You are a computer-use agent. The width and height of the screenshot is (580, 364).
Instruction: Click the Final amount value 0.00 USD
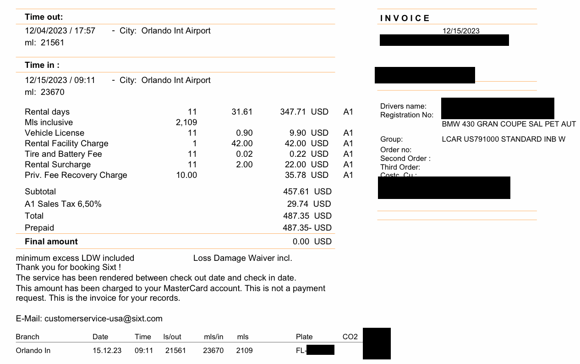(x=312, y=242)
